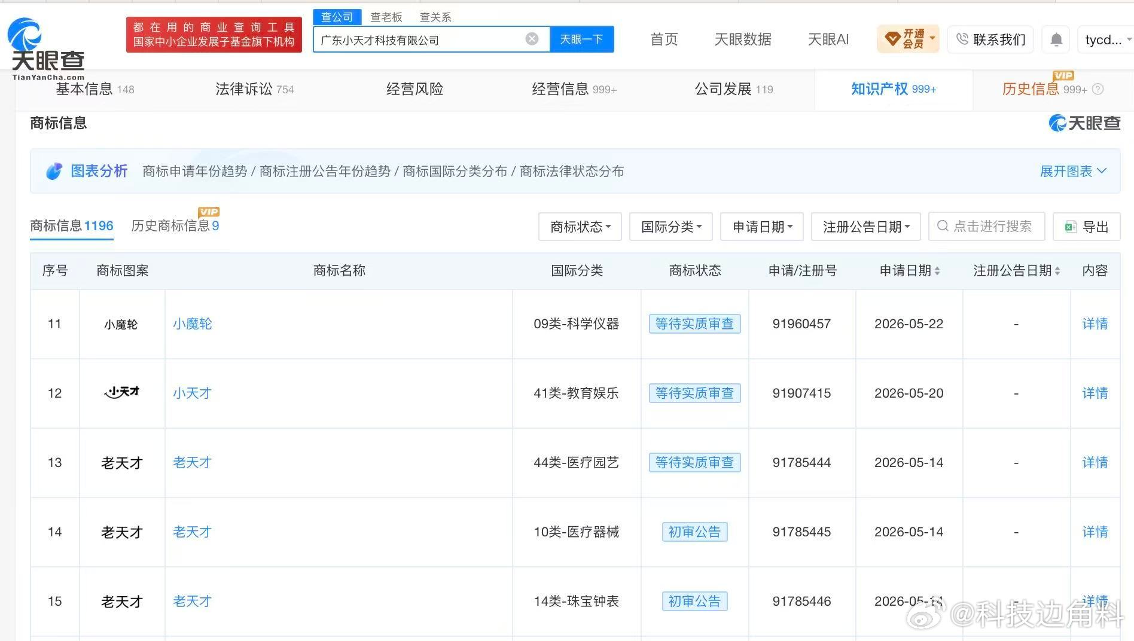Click the 导出 export button
This screenshot has width=1134, height=641.
point(1087,227)
